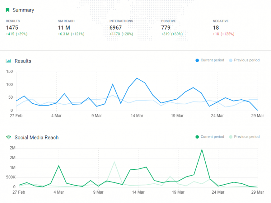
Task: Click the green Summary bookmark icon
Action: pyautogui.click(x=8, y=10)
